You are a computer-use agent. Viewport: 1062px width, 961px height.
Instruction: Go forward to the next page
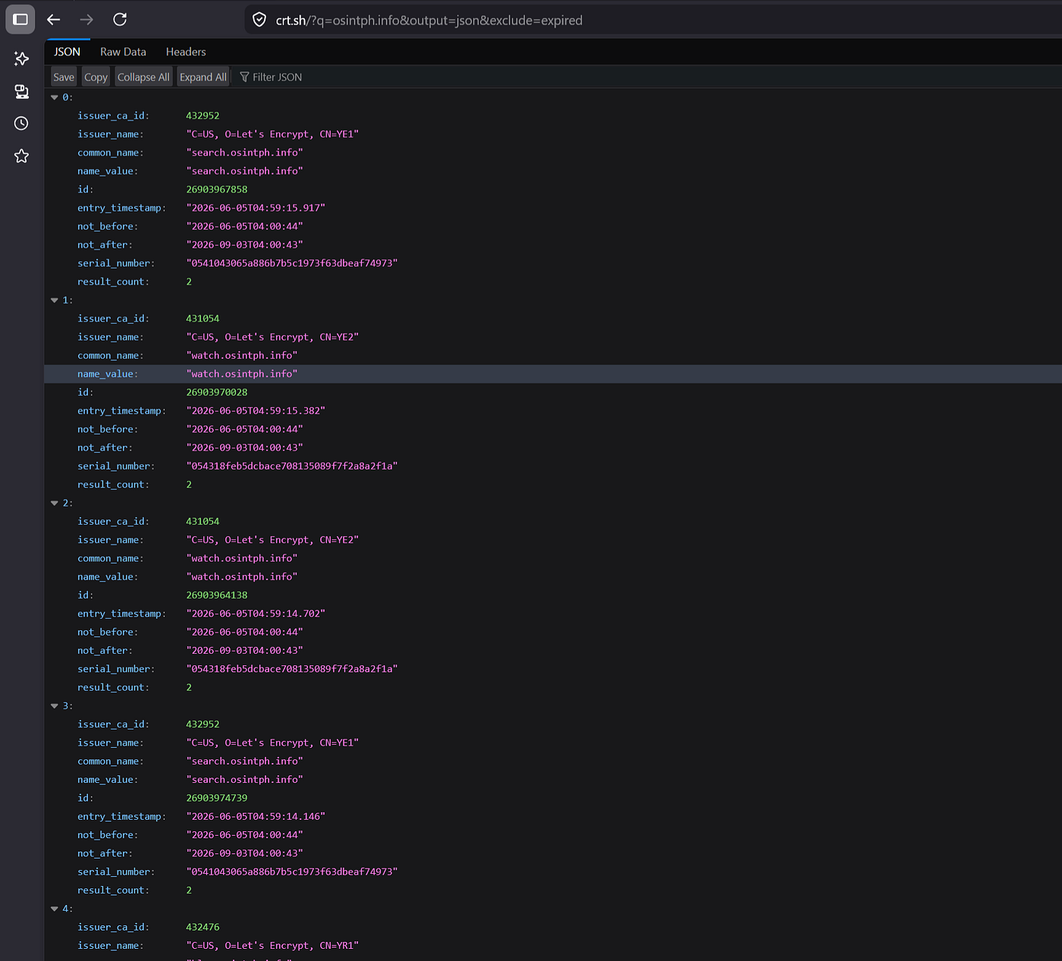point(86,20)
